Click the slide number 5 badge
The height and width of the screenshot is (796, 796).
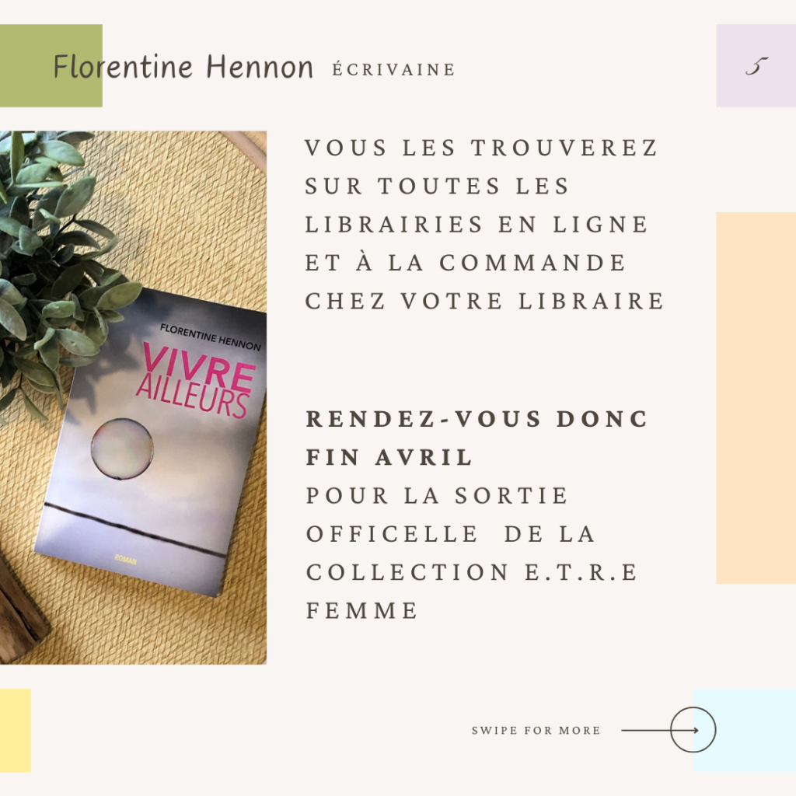click(756, 66)
